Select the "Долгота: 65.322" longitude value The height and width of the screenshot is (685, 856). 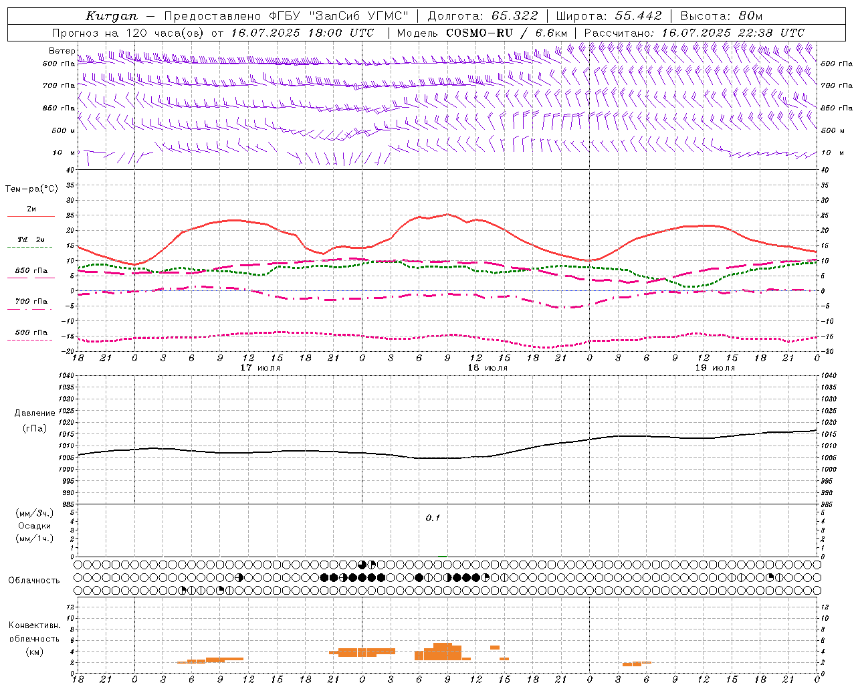[x=481, y=16]
